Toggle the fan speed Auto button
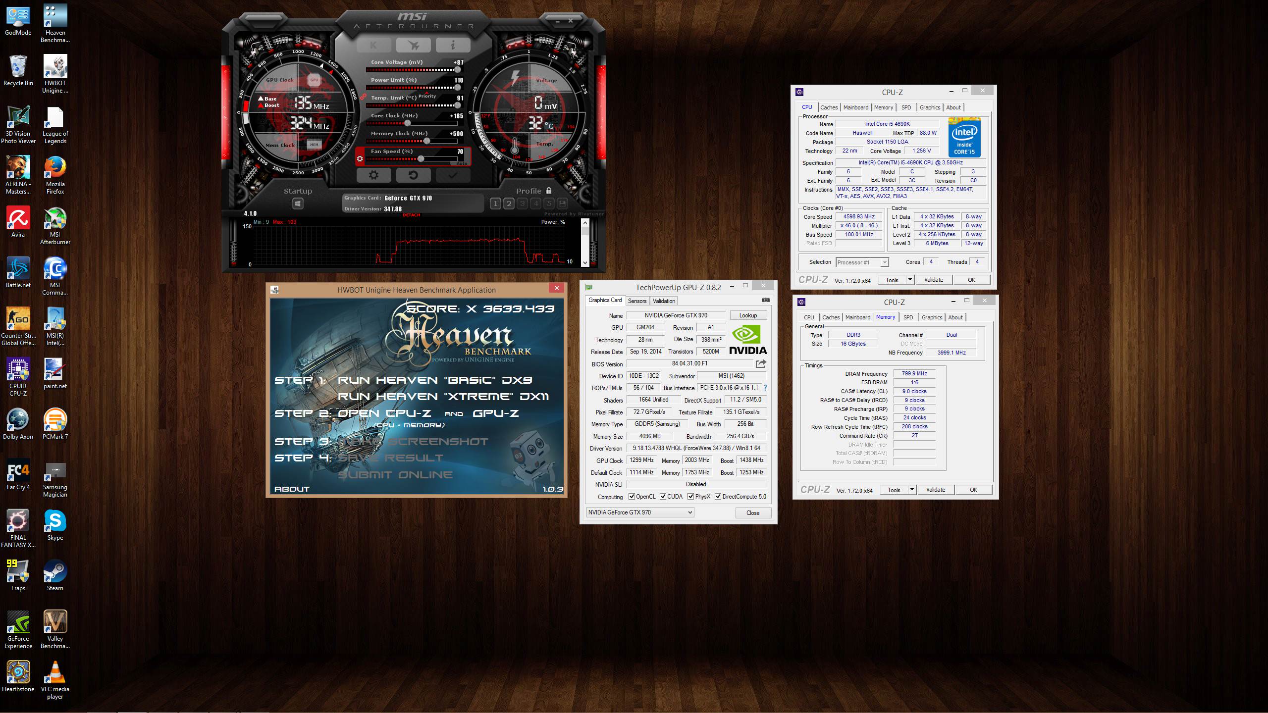The width and height of the screenshot is (1268, 713). 462,163
